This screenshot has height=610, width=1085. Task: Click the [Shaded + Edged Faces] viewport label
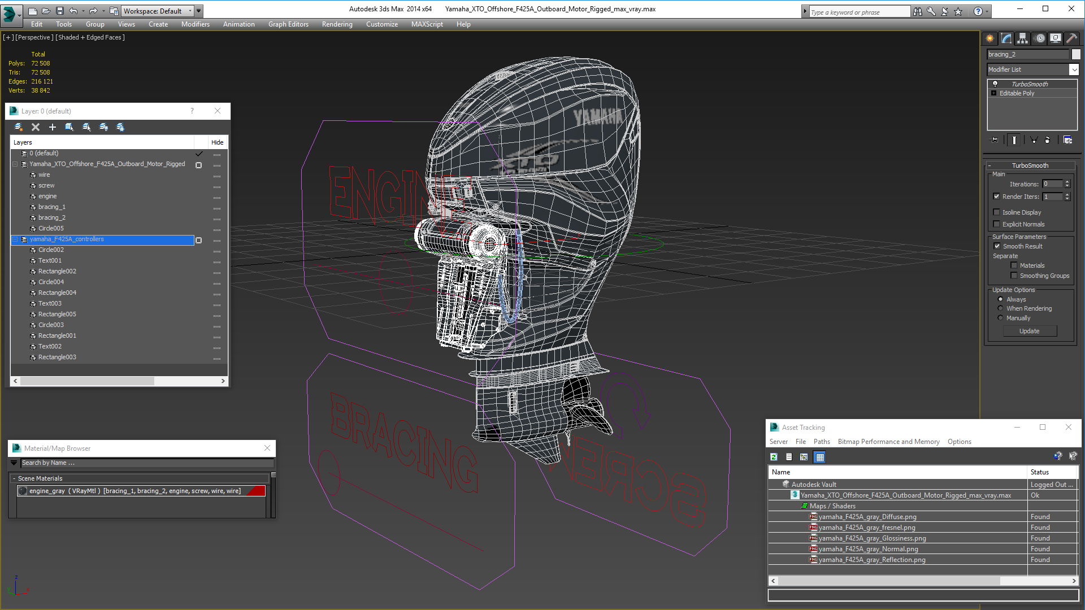click(90, 37)
